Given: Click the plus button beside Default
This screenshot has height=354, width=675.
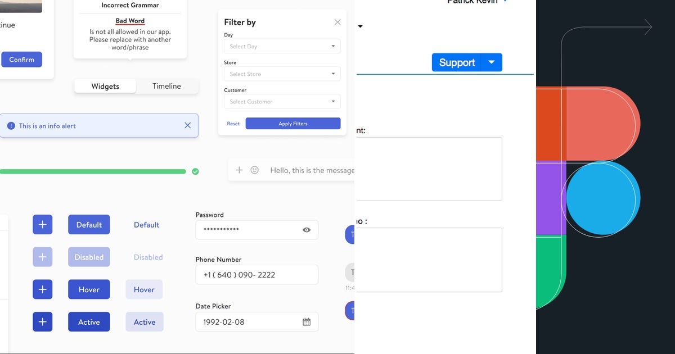Looking at the screenshot, I should (42, 225).
